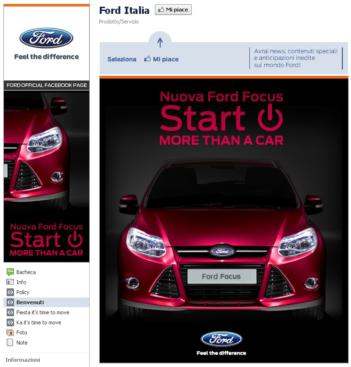
Task: Click the Informazioni section heading
Action: click(23, 360)
